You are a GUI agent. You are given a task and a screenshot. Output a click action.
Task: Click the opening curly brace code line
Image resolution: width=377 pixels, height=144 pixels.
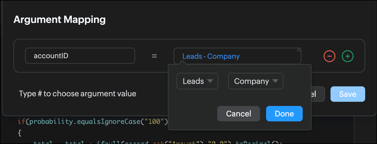tap(19, 133)
